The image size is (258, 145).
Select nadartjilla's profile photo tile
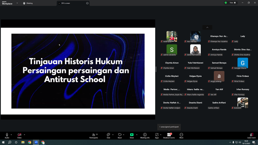coord(172,36)
